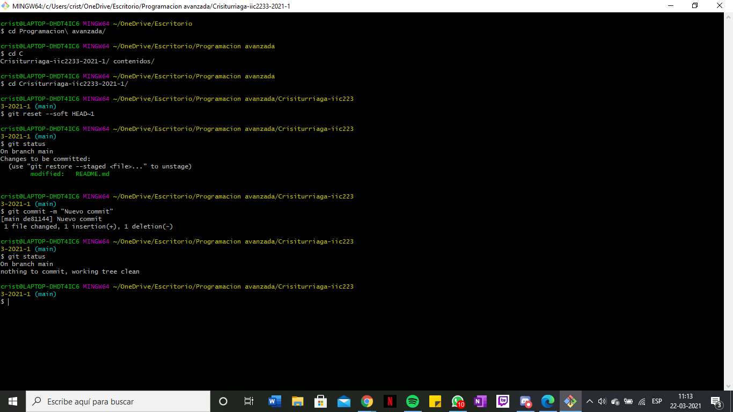Launch Twitch from the taskbar
Image resolution: width=733 pixels, height=412 pixels.
[x=504, y=401]
